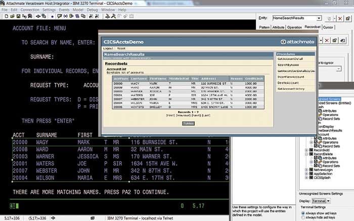The image size is (354, 221).
Task: Click the [Next] records link
Action: (196, 116)
